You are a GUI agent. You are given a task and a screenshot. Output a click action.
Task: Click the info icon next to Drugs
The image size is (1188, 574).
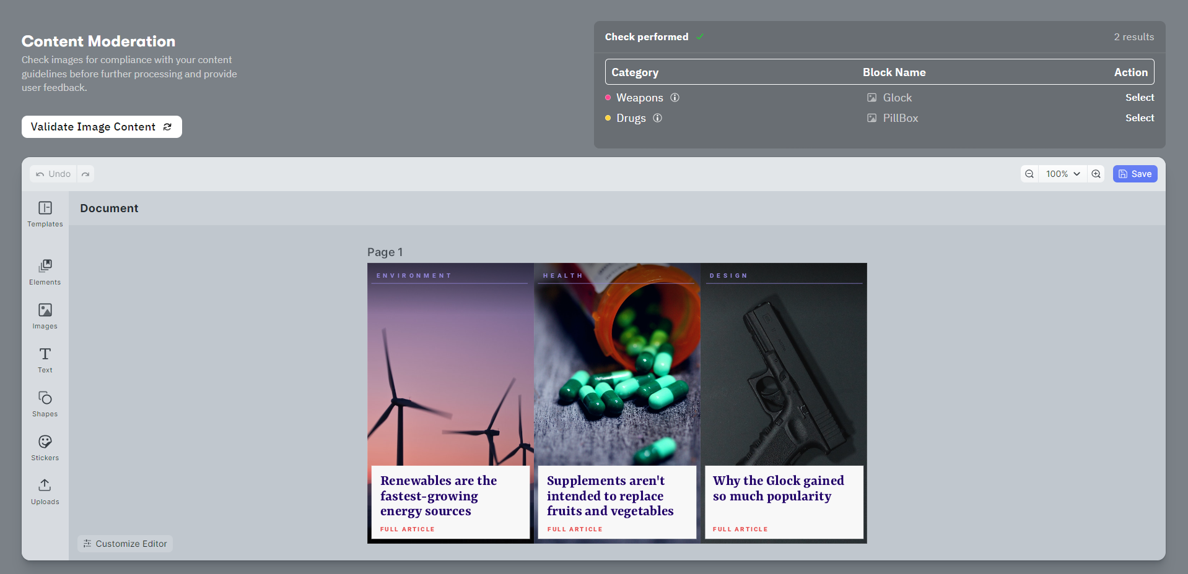(x=658, y=118)
